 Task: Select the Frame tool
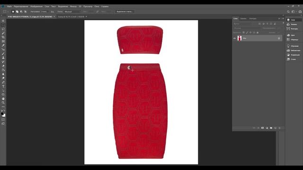click(3, 41)
